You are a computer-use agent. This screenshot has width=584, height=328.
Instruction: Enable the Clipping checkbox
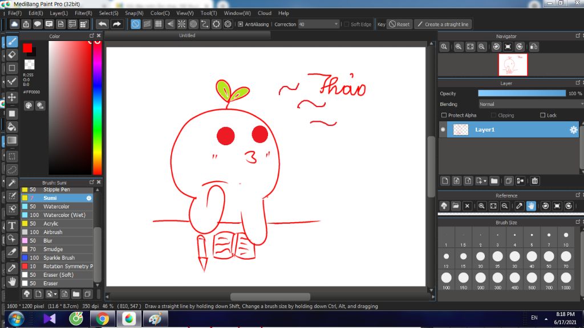click(493, 115)
